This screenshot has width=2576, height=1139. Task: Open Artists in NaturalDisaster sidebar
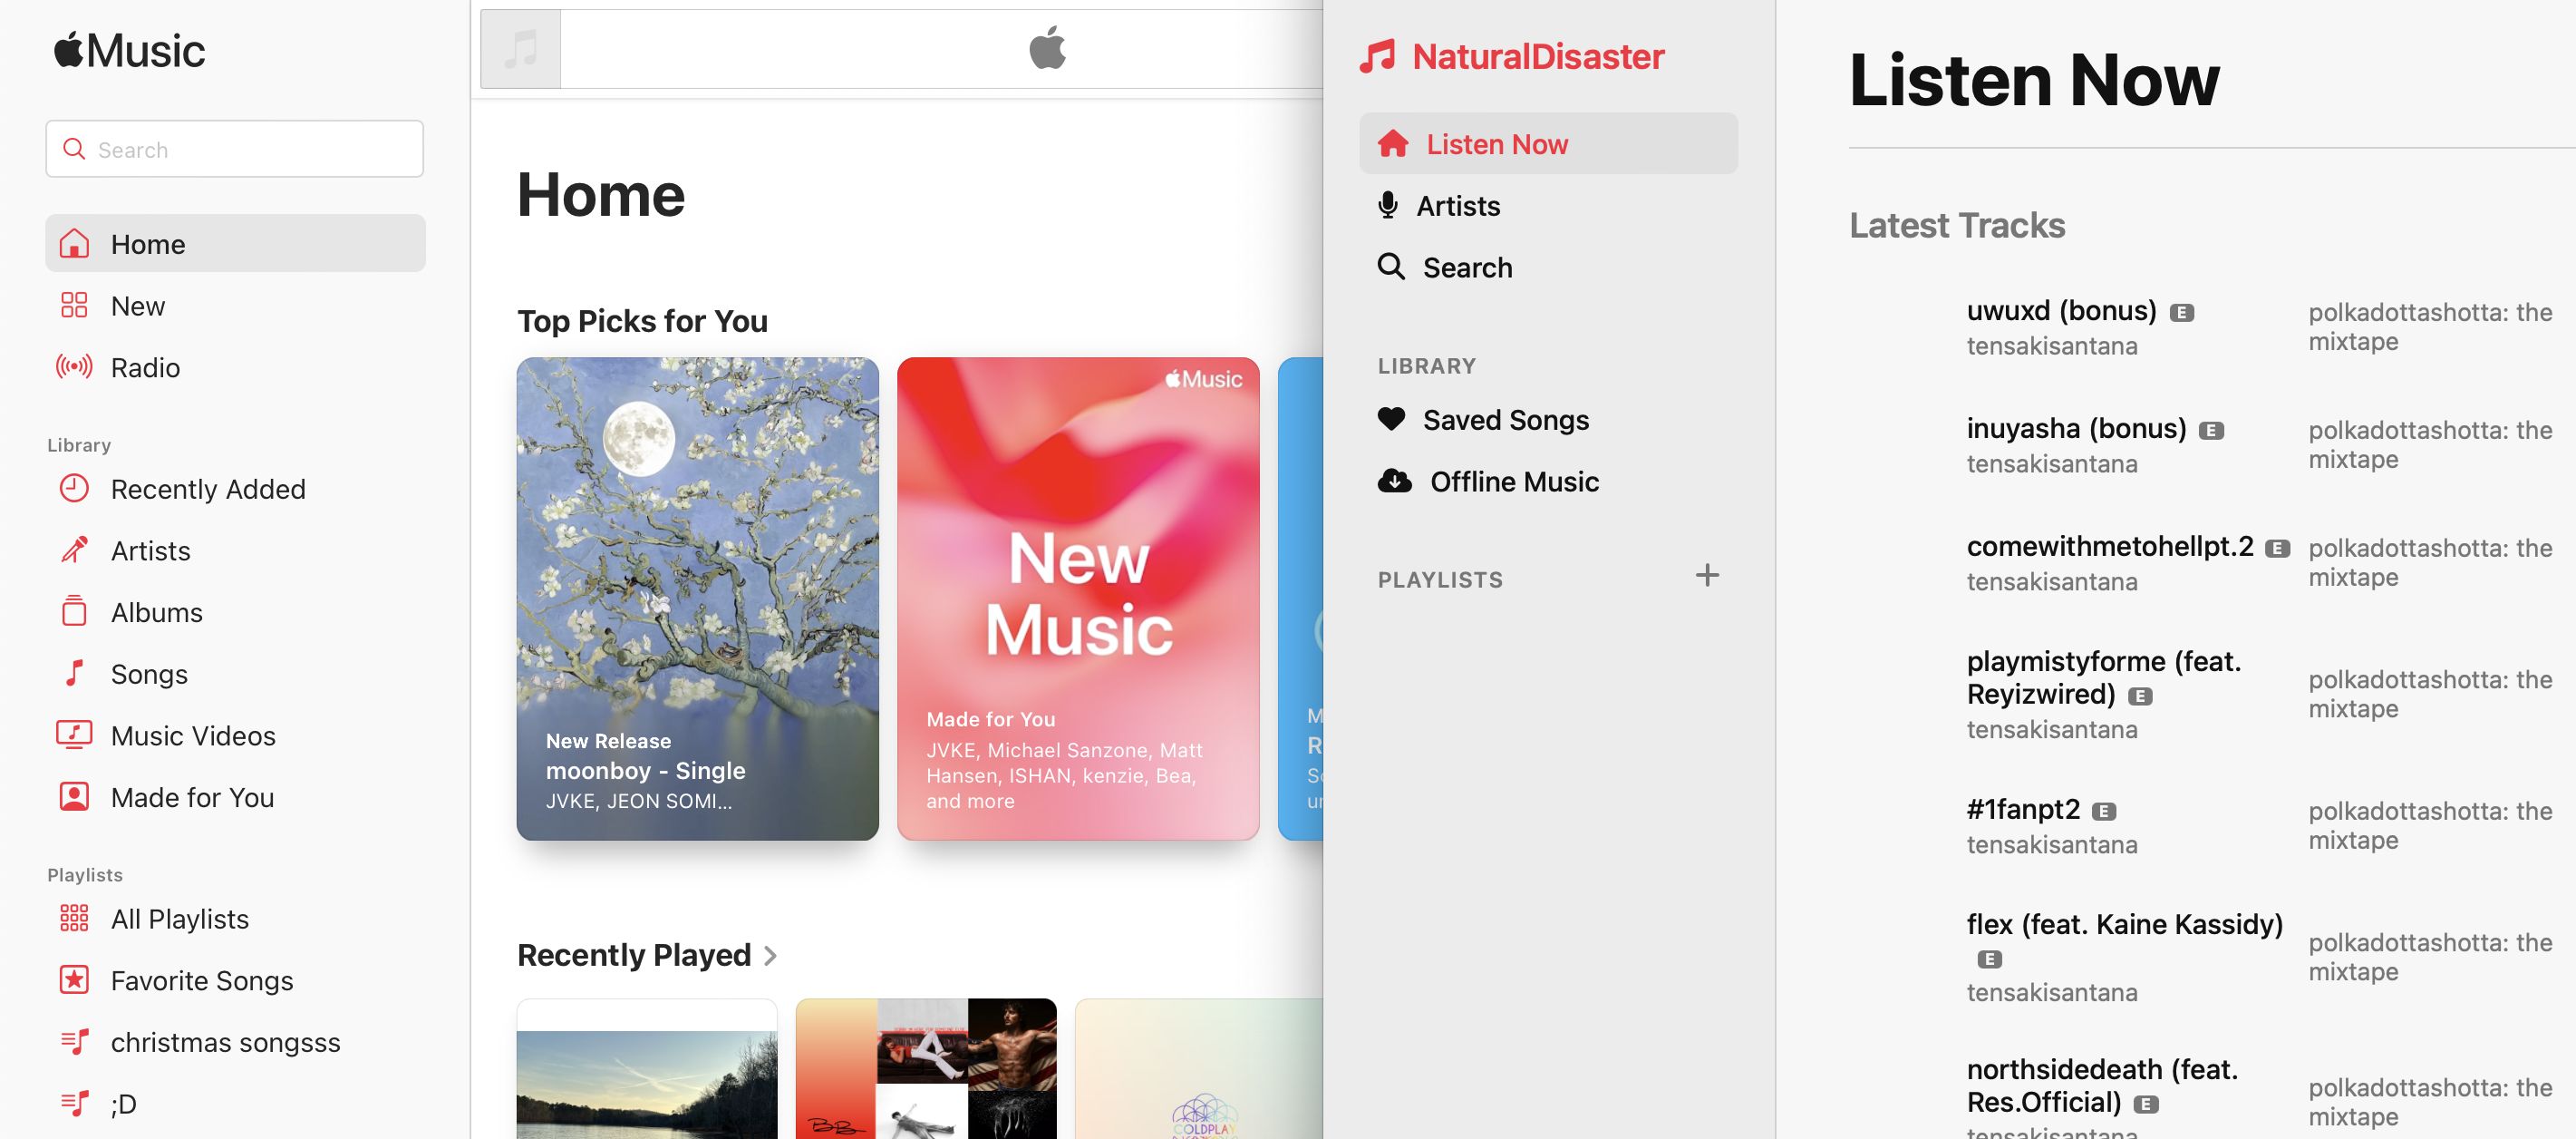click(1548, 205)
